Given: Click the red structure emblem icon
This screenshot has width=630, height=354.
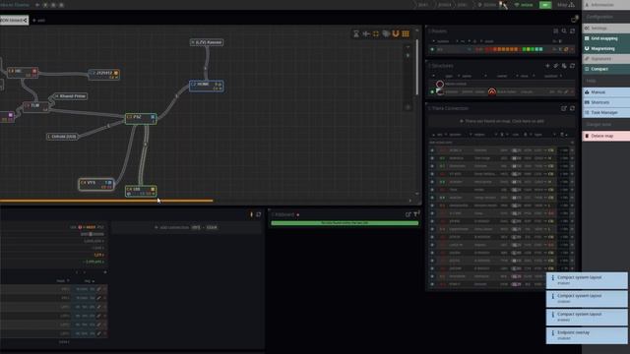Looking at the screenshot, I should pos(492,91).
